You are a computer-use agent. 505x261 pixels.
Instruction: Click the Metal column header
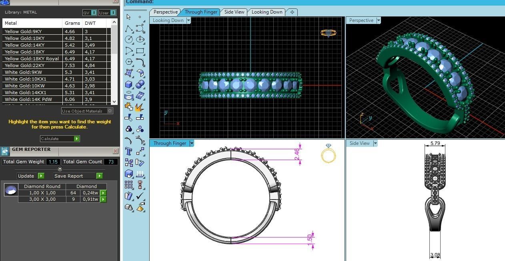(32, 23)
